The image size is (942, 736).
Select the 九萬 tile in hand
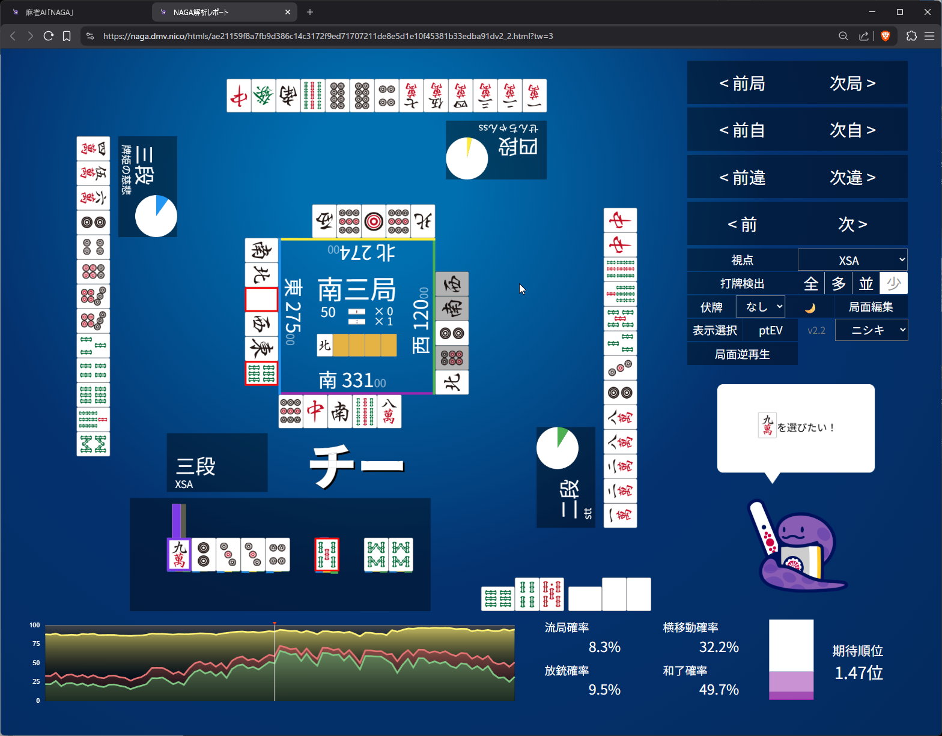(179, 555)
